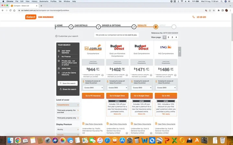
Task: Click the pd.com.au logo
Action: click(93, 47)
